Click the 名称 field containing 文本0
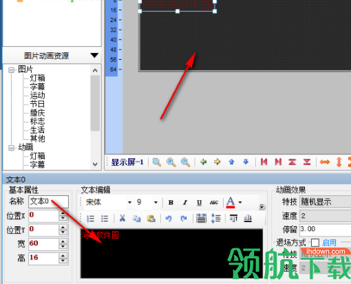 48,201
